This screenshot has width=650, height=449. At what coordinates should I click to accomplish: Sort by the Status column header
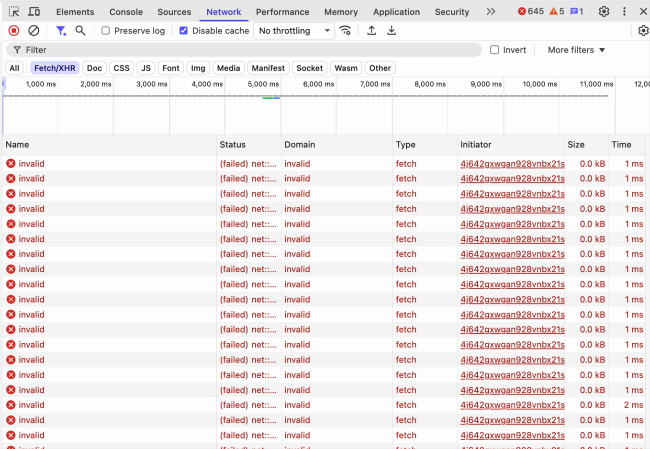coord(249,145)
